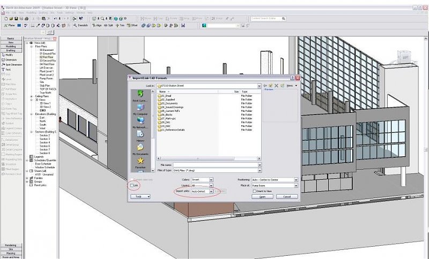Expand the Ceiling Plans tree node
429x259 pixels.
pos(31,96)
